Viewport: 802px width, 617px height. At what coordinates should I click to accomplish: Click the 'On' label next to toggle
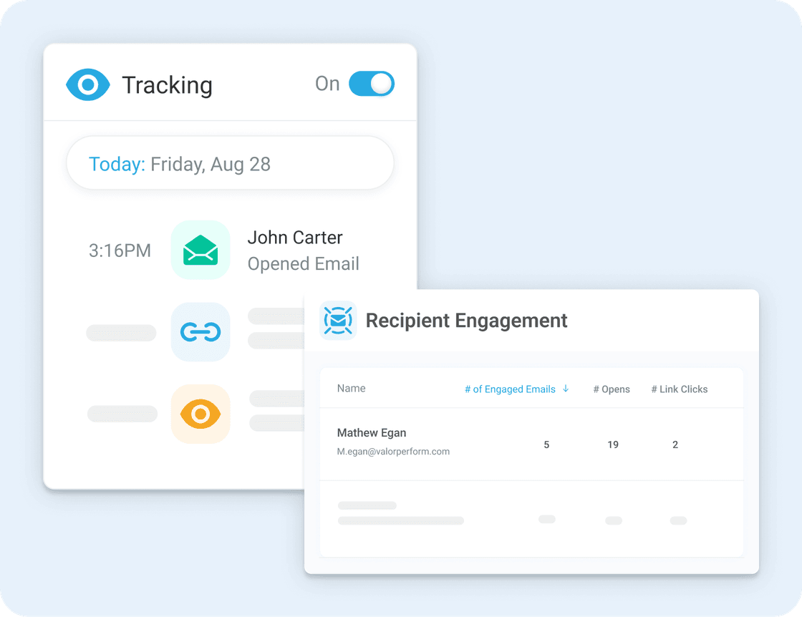[327, 84]
